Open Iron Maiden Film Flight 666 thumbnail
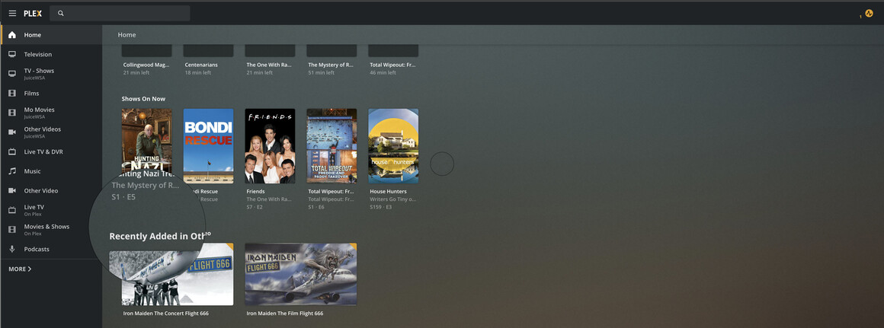 (x=300, y=274)
